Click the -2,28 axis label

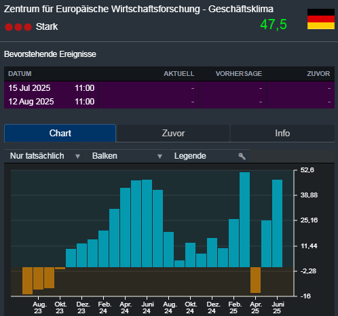pyautogui.click(x=308, y=271)
